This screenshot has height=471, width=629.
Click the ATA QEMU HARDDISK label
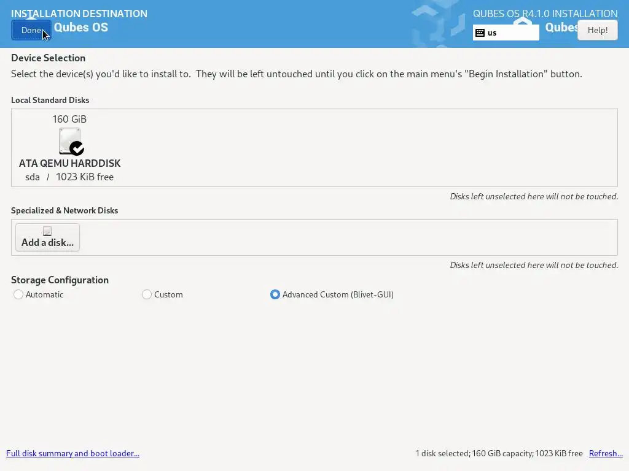(x=70, y=163)
